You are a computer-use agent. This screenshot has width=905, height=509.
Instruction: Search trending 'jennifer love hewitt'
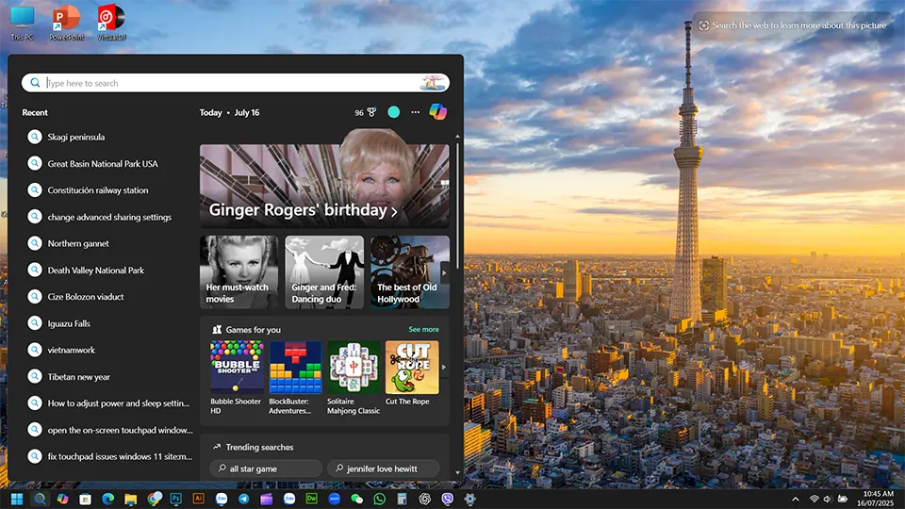(383, 468)
